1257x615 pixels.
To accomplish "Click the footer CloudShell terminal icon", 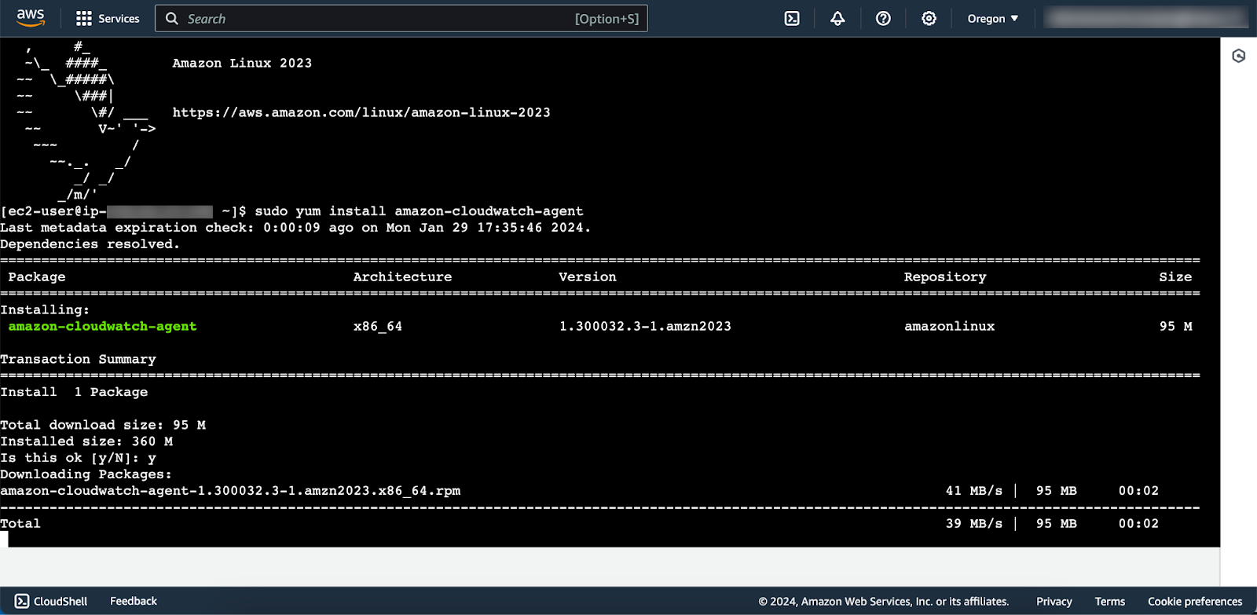I will point(22,601).
